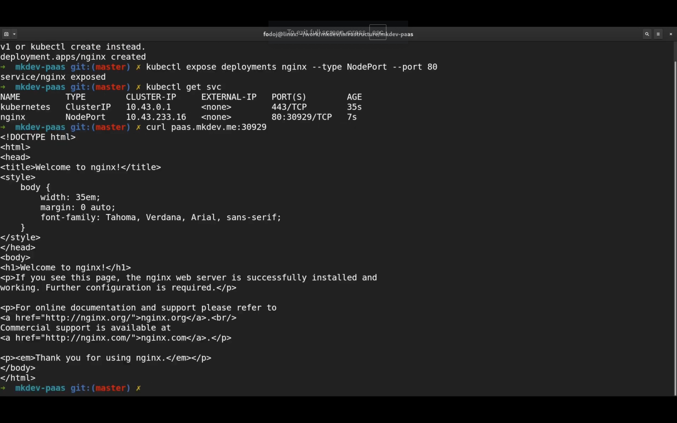Close the terminal window
677x423 pixels.
pos(671,34)
